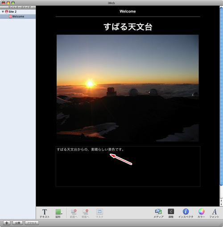Click the すばる天文台 page title

[128, 27]
